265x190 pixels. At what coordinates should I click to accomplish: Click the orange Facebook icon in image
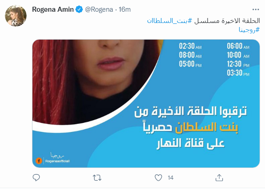[x=39, y=161]
